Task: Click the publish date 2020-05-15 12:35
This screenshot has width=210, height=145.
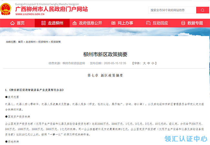Action: [115, 63]
